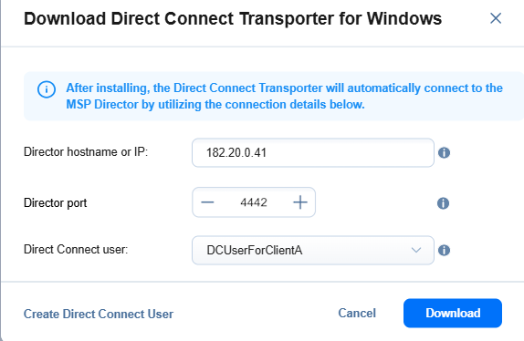Close the Download Direct Connect Transporter dialog
The image size is (524, 341).
coord(496,18)
